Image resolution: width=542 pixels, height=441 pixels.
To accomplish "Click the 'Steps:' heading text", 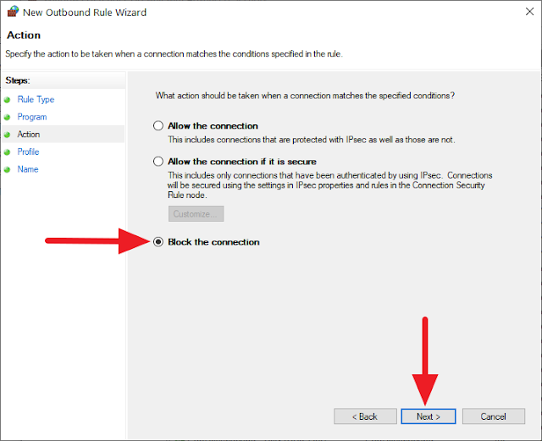I will tap(18, 80).
